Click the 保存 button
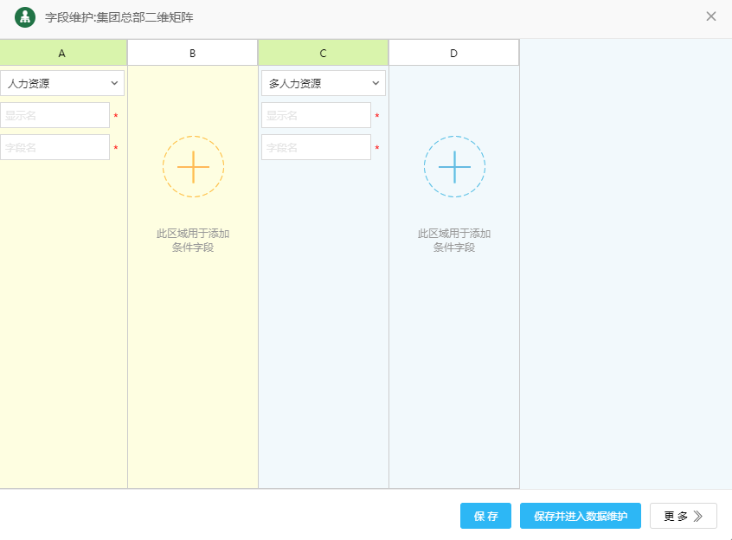This screenshot has width=732, height=540. click(485, 516)
